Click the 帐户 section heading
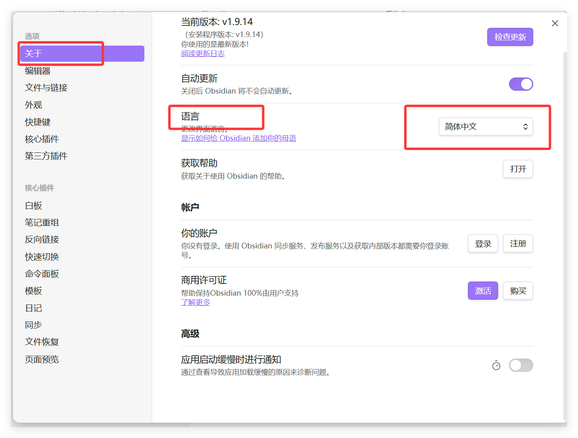 click(x=190, y=207)
